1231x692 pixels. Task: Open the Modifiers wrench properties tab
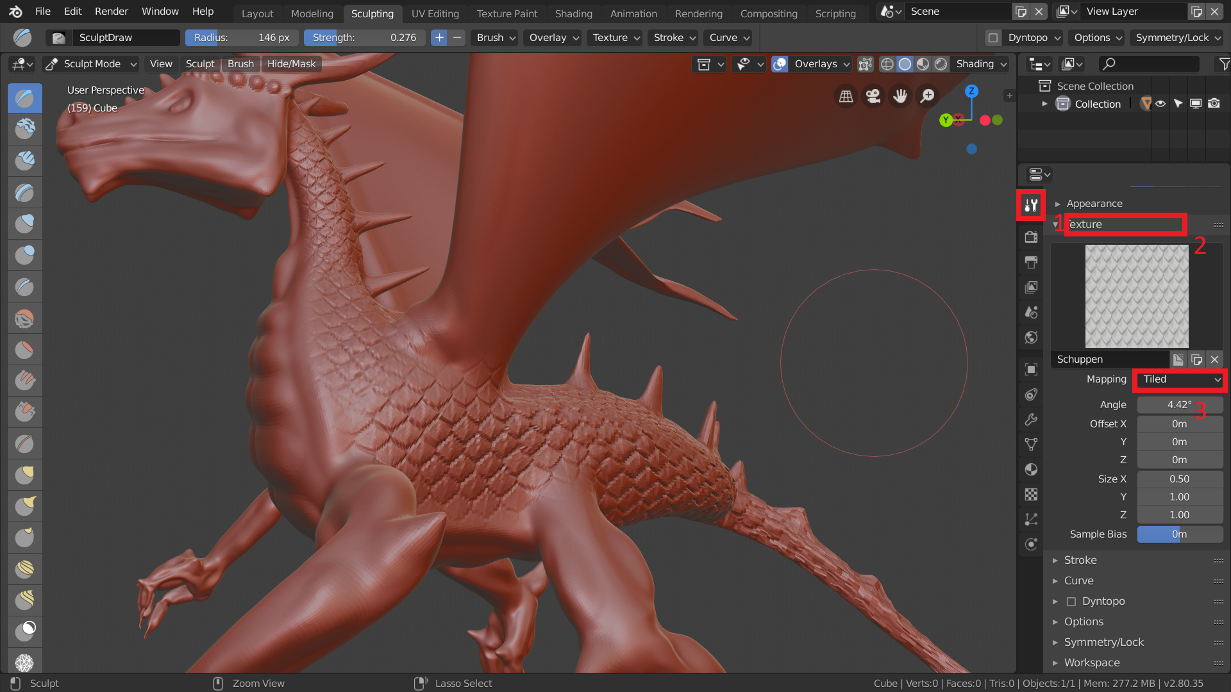pyautogui.click(x=1031, y=420)
